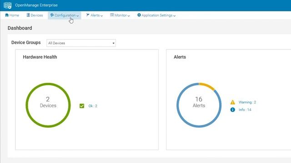The width and height of the screenshot is (291, 163).
Task: Click the 2 Devices count text
Action: (48, 102)
